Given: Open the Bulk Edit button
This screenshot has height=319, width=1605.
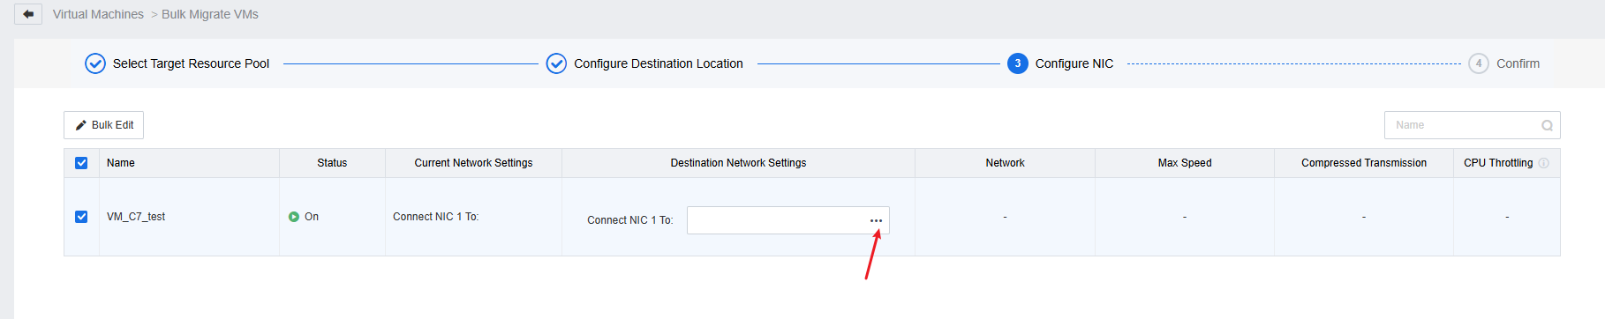Looking at the screenshot, I should click(103, 125).
